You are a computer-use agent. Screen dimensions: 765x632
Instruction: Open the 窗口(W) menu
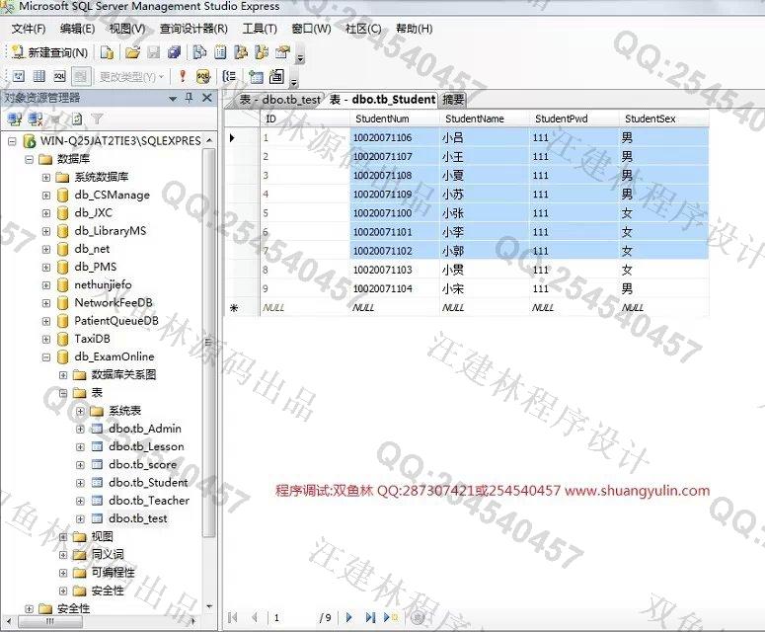[311, 29]
